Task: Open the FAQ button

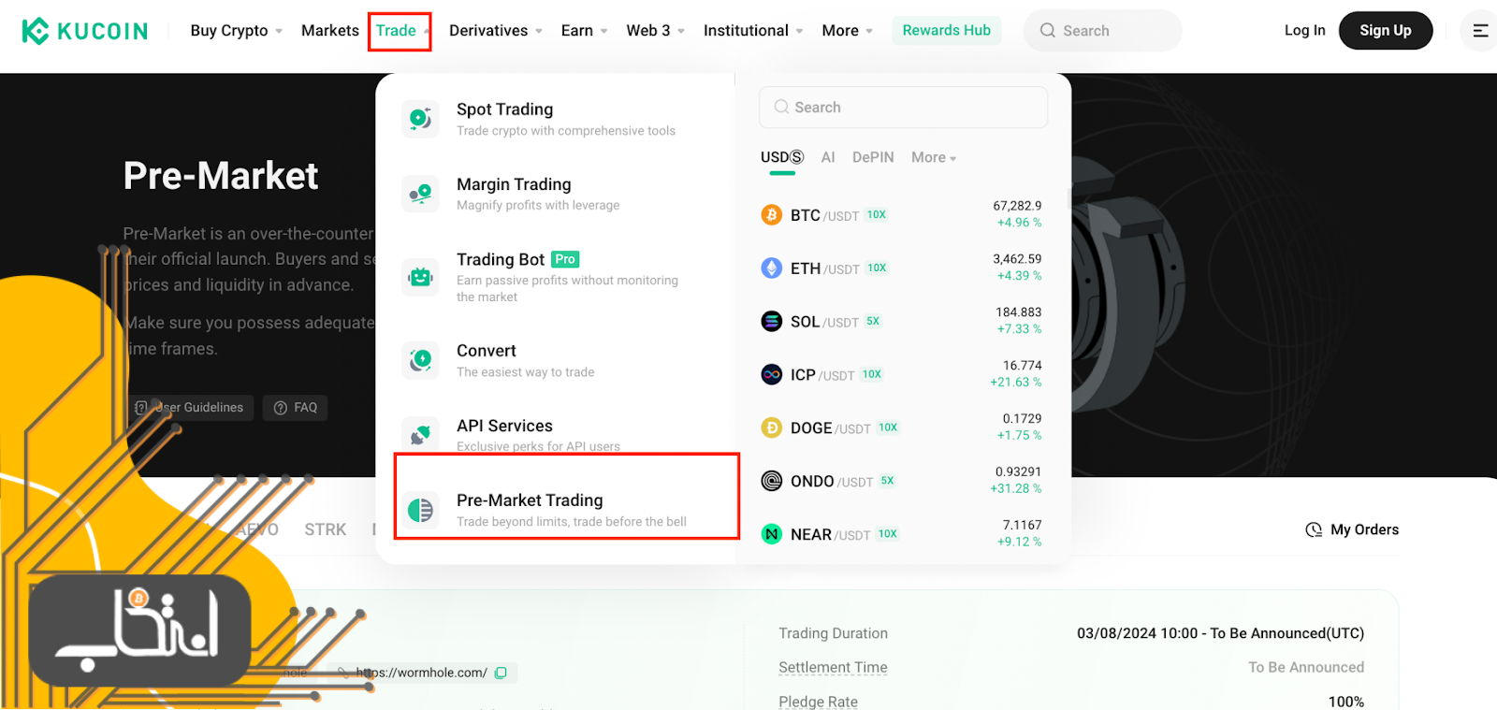Action: coord(295,408)
